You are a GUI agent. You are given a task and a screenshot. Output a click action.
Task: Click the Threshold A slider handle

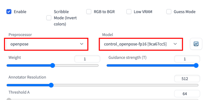9,99
